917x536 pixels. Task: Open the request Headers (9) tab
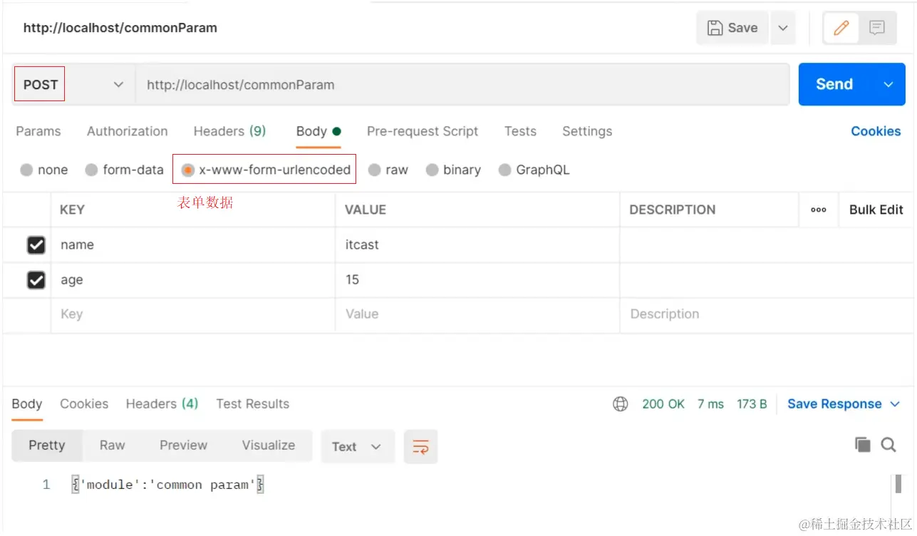tap(229, 131)
